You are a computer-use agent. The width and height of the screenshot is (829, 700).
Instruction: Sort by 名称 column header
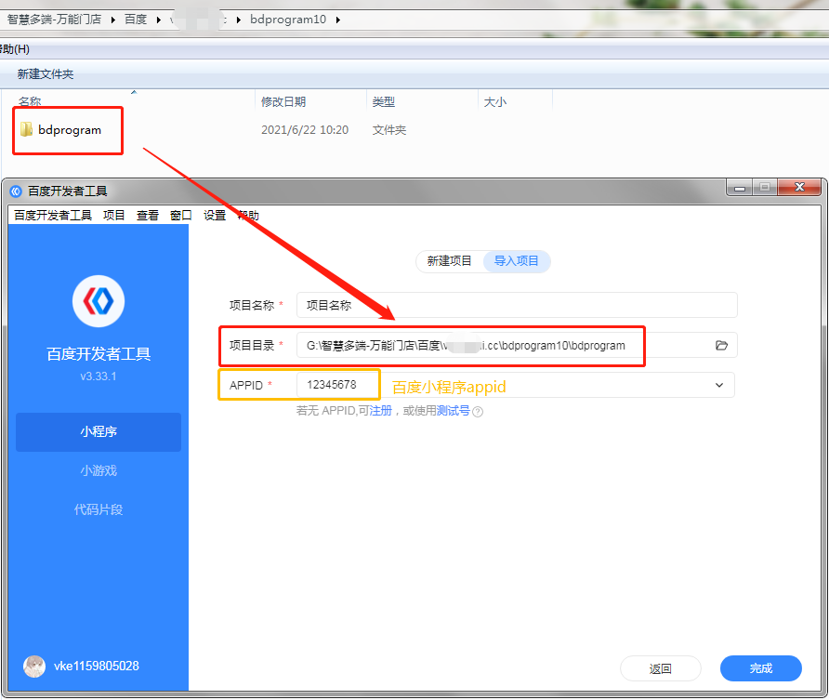tap(30, 101)
